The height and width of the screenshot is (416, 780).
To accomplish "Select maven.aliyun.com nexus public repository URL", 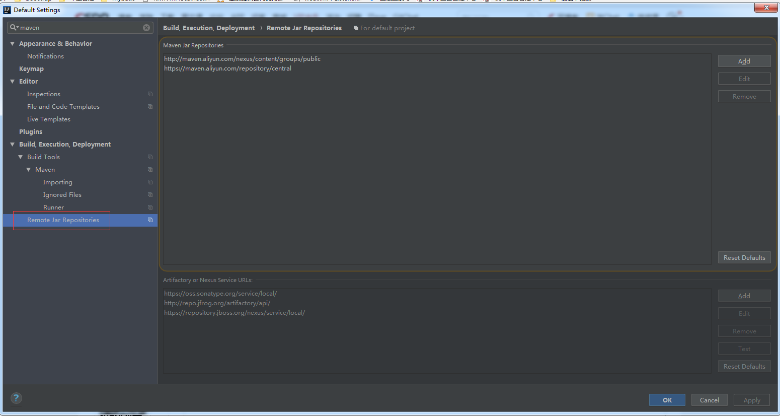I will coord(242,59).
